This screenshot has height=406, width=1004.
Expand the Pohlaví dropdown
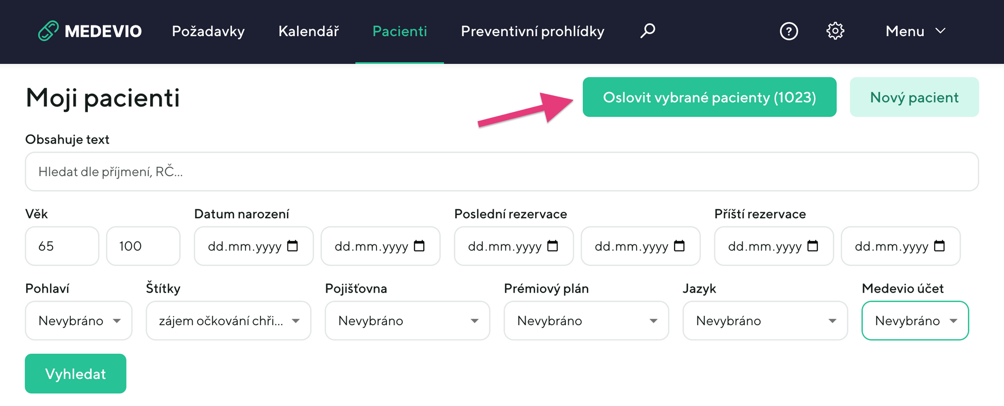79,321
